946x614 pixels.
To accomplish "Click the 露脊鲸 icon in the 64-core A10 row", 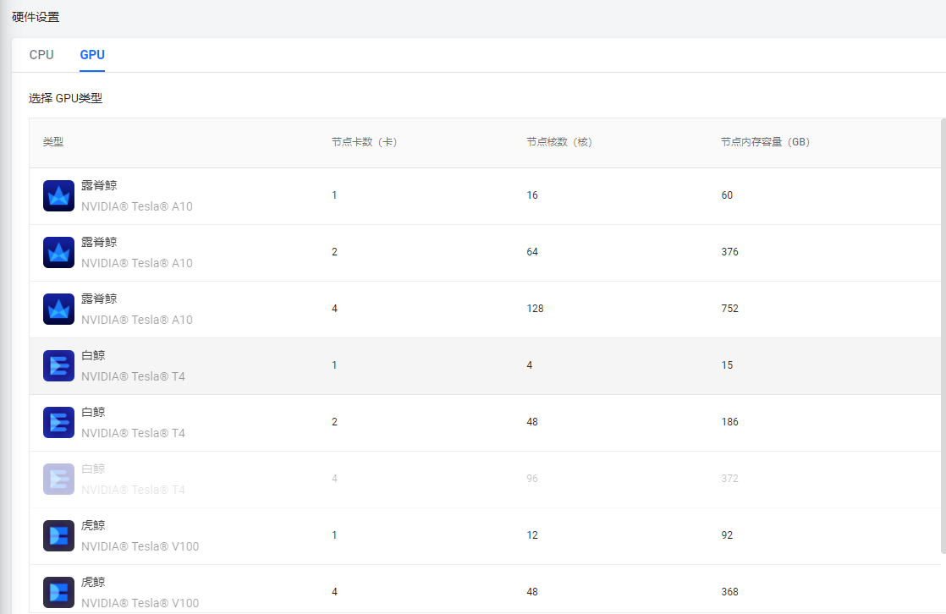I will pyautogui.click(x=58, y=253).
